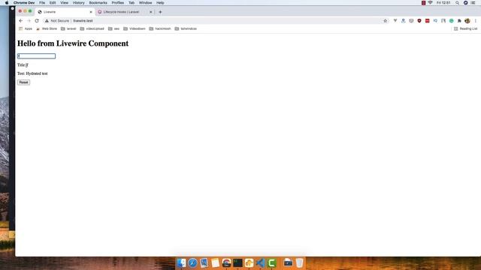Open the green circle extension icon
The height and width of the screenshot is (270, 481).
[451, 21]
